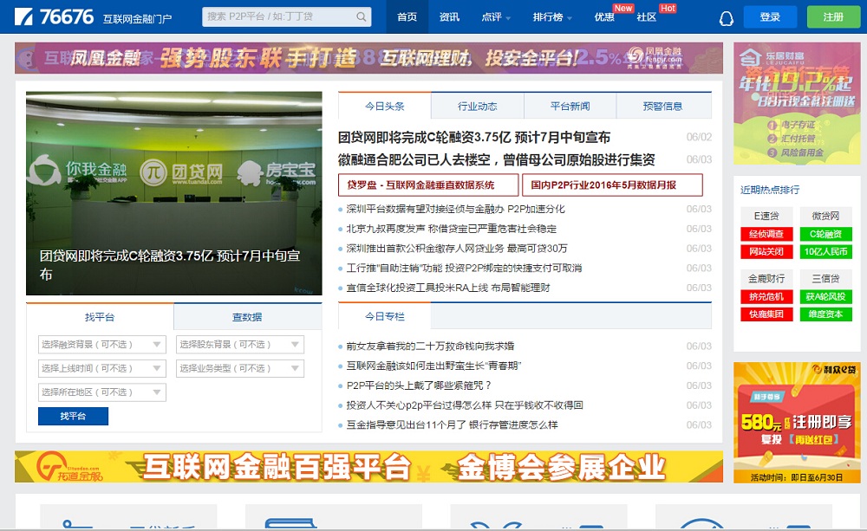The width and height of the screenshot is (867, 531).
Task: Open the 乐居财富 sidebar ad
Action: click(797, 104)
